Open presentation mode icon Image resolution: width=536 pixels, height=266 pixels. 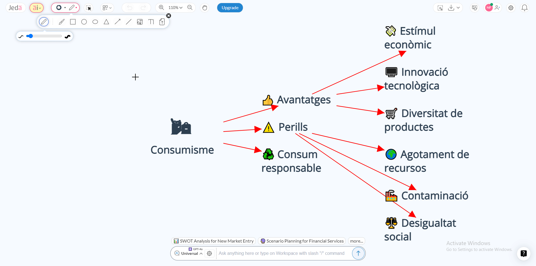pyautogui.click(x=474, y=8)
